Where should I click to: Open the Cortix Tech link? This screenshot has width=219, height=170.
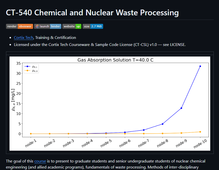[24, 38]
